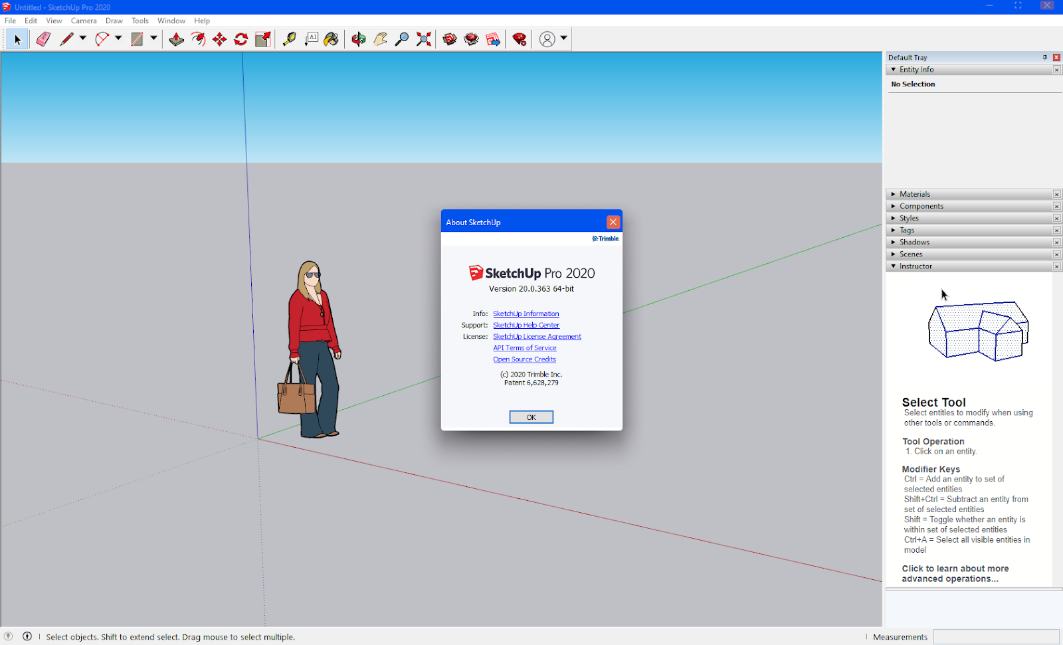Viewport: 1063px width, 645px height.
Task: Expand the Shadows panel
Action: tap(894, 242)
